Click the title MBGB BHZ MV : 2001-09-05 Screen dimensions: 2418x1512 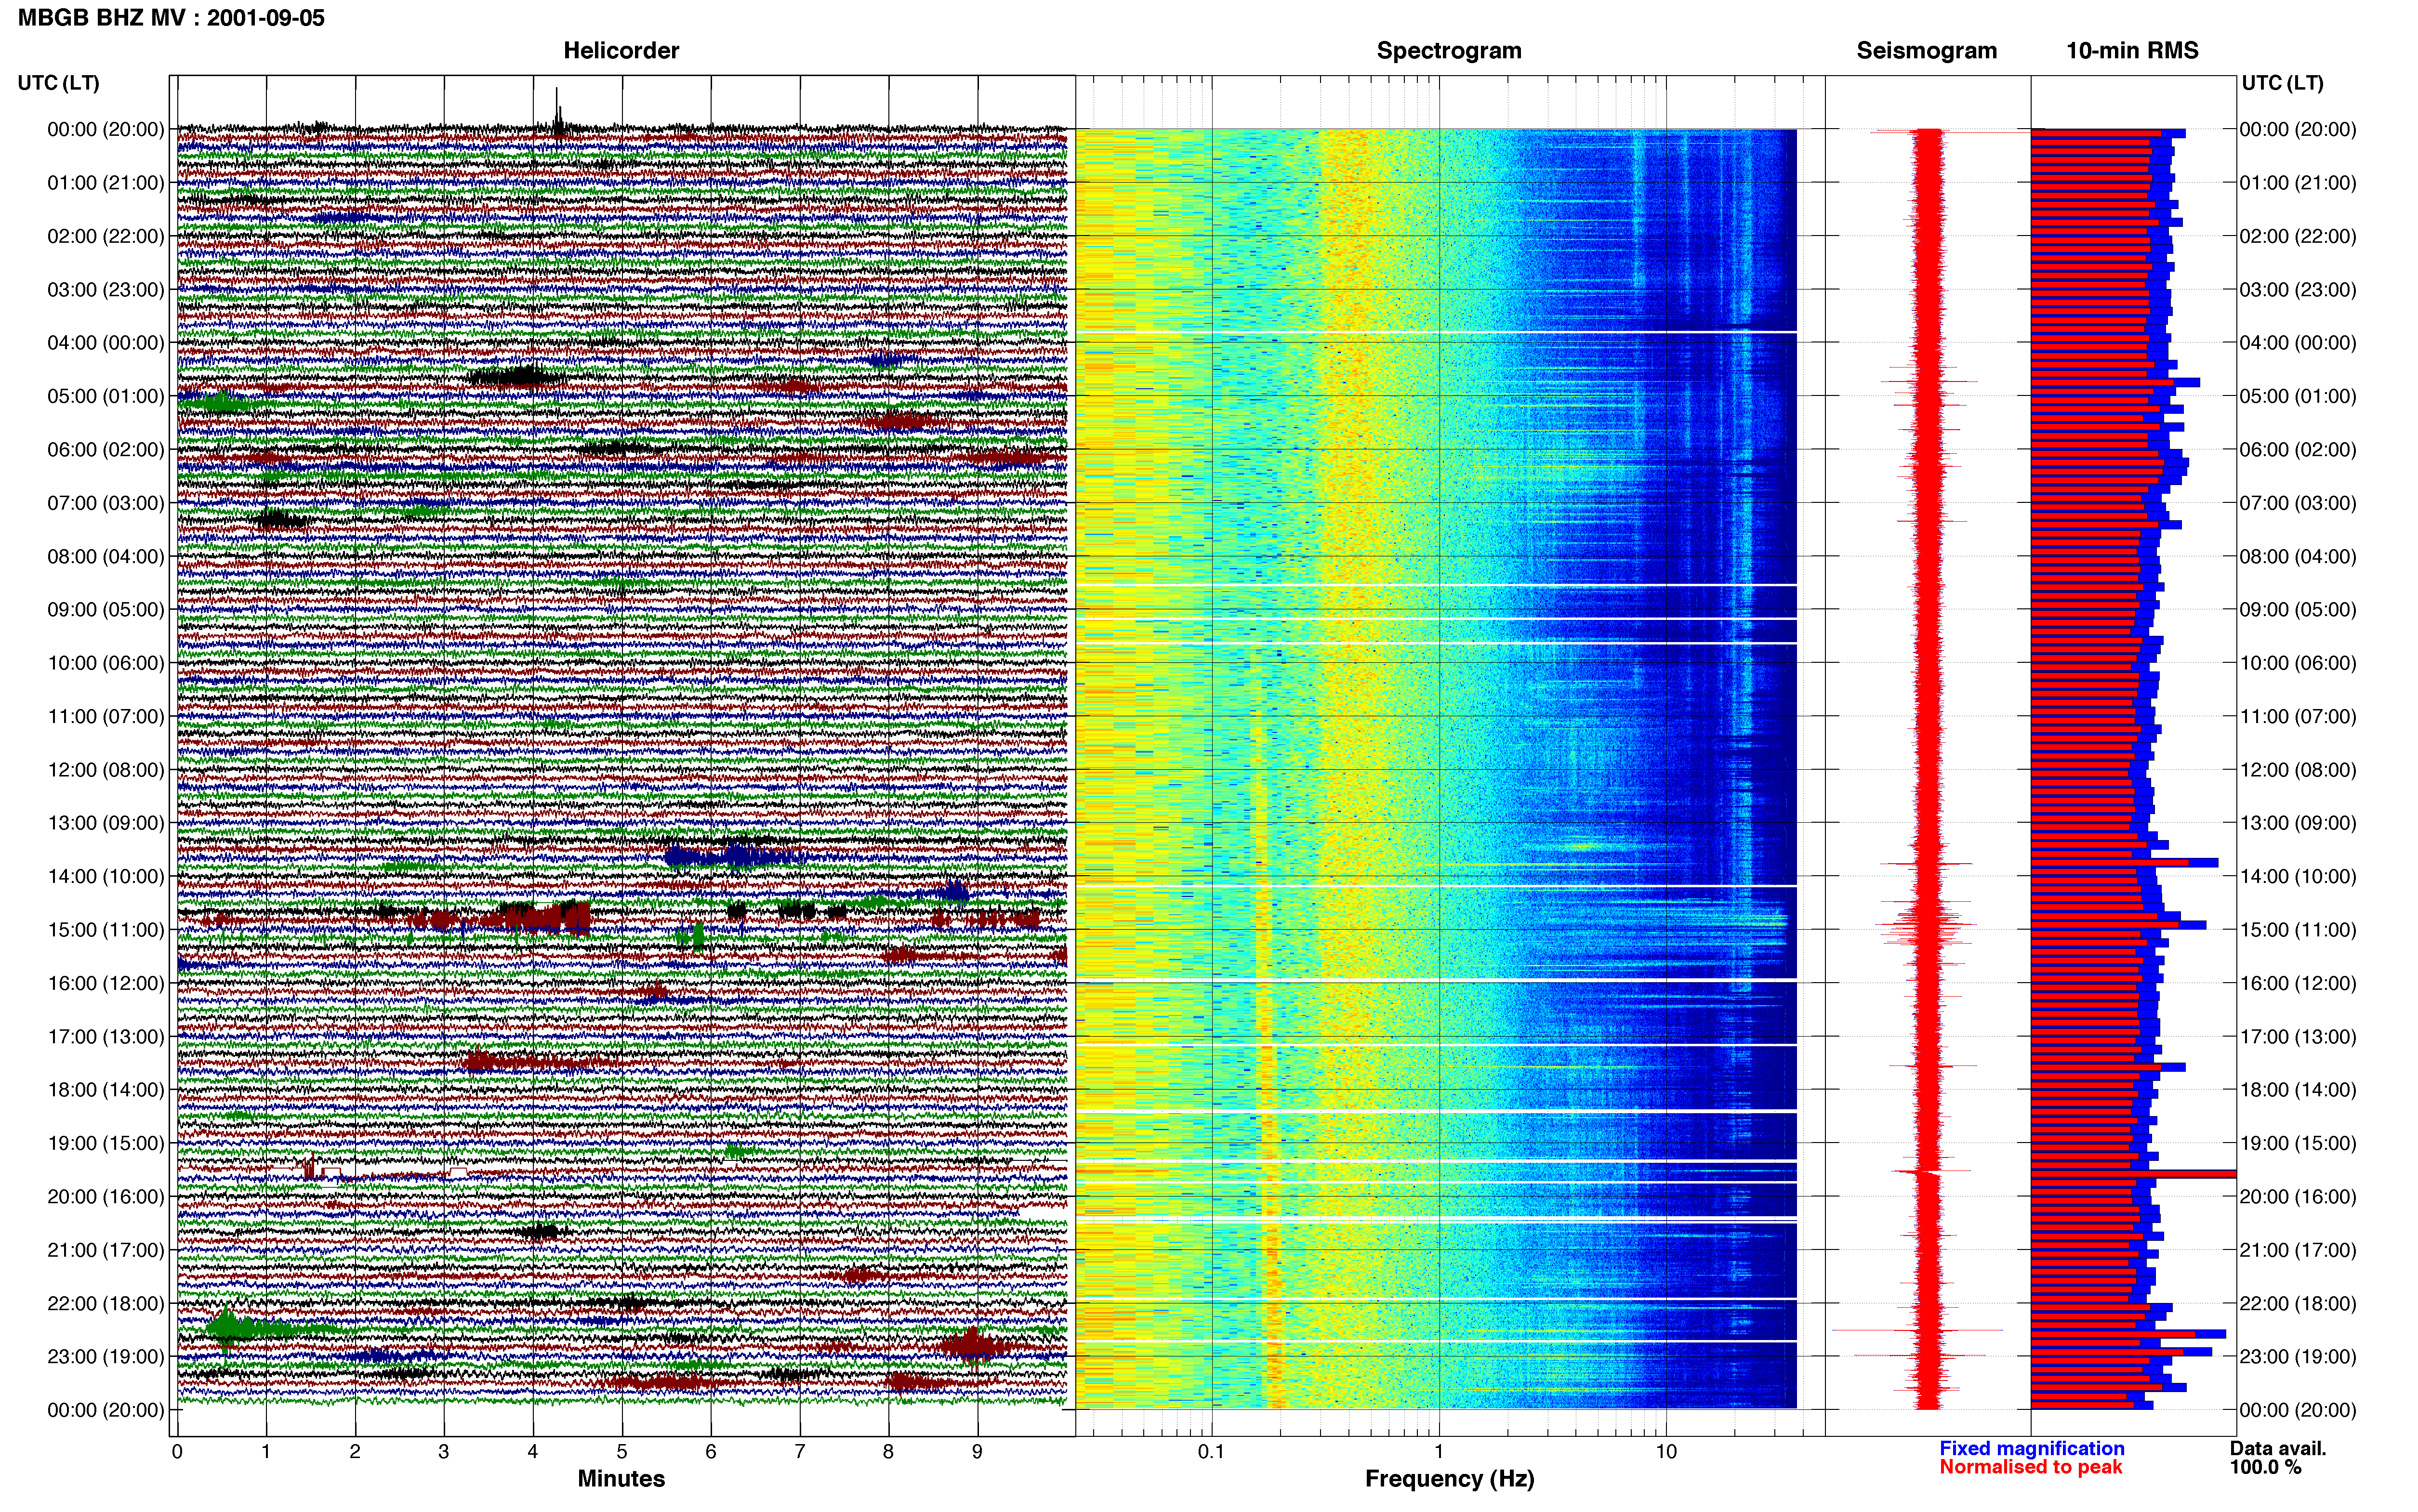(171, 18)
